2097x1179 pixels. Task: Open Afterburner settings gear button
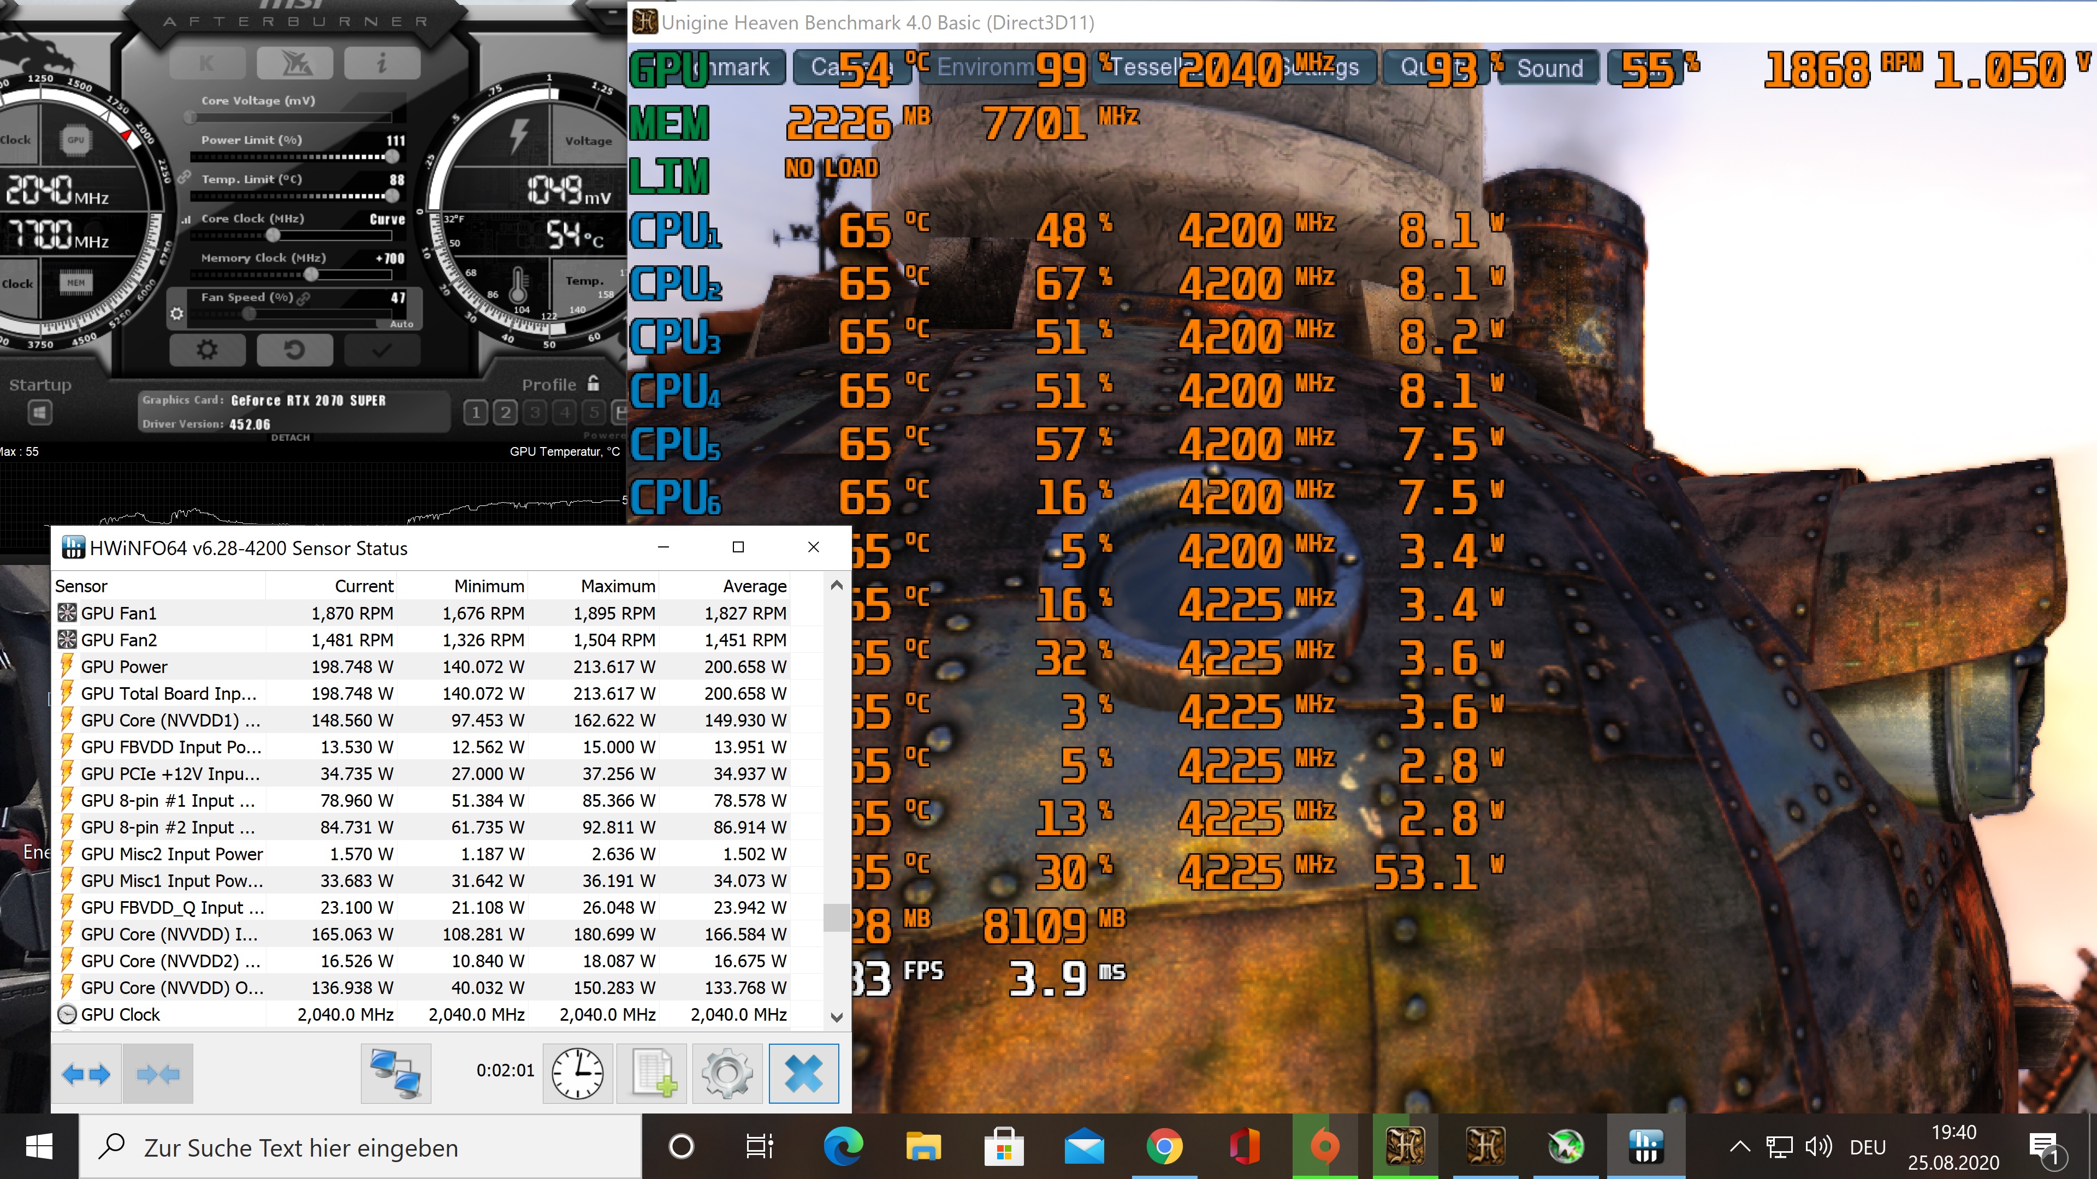coord(207,350)
